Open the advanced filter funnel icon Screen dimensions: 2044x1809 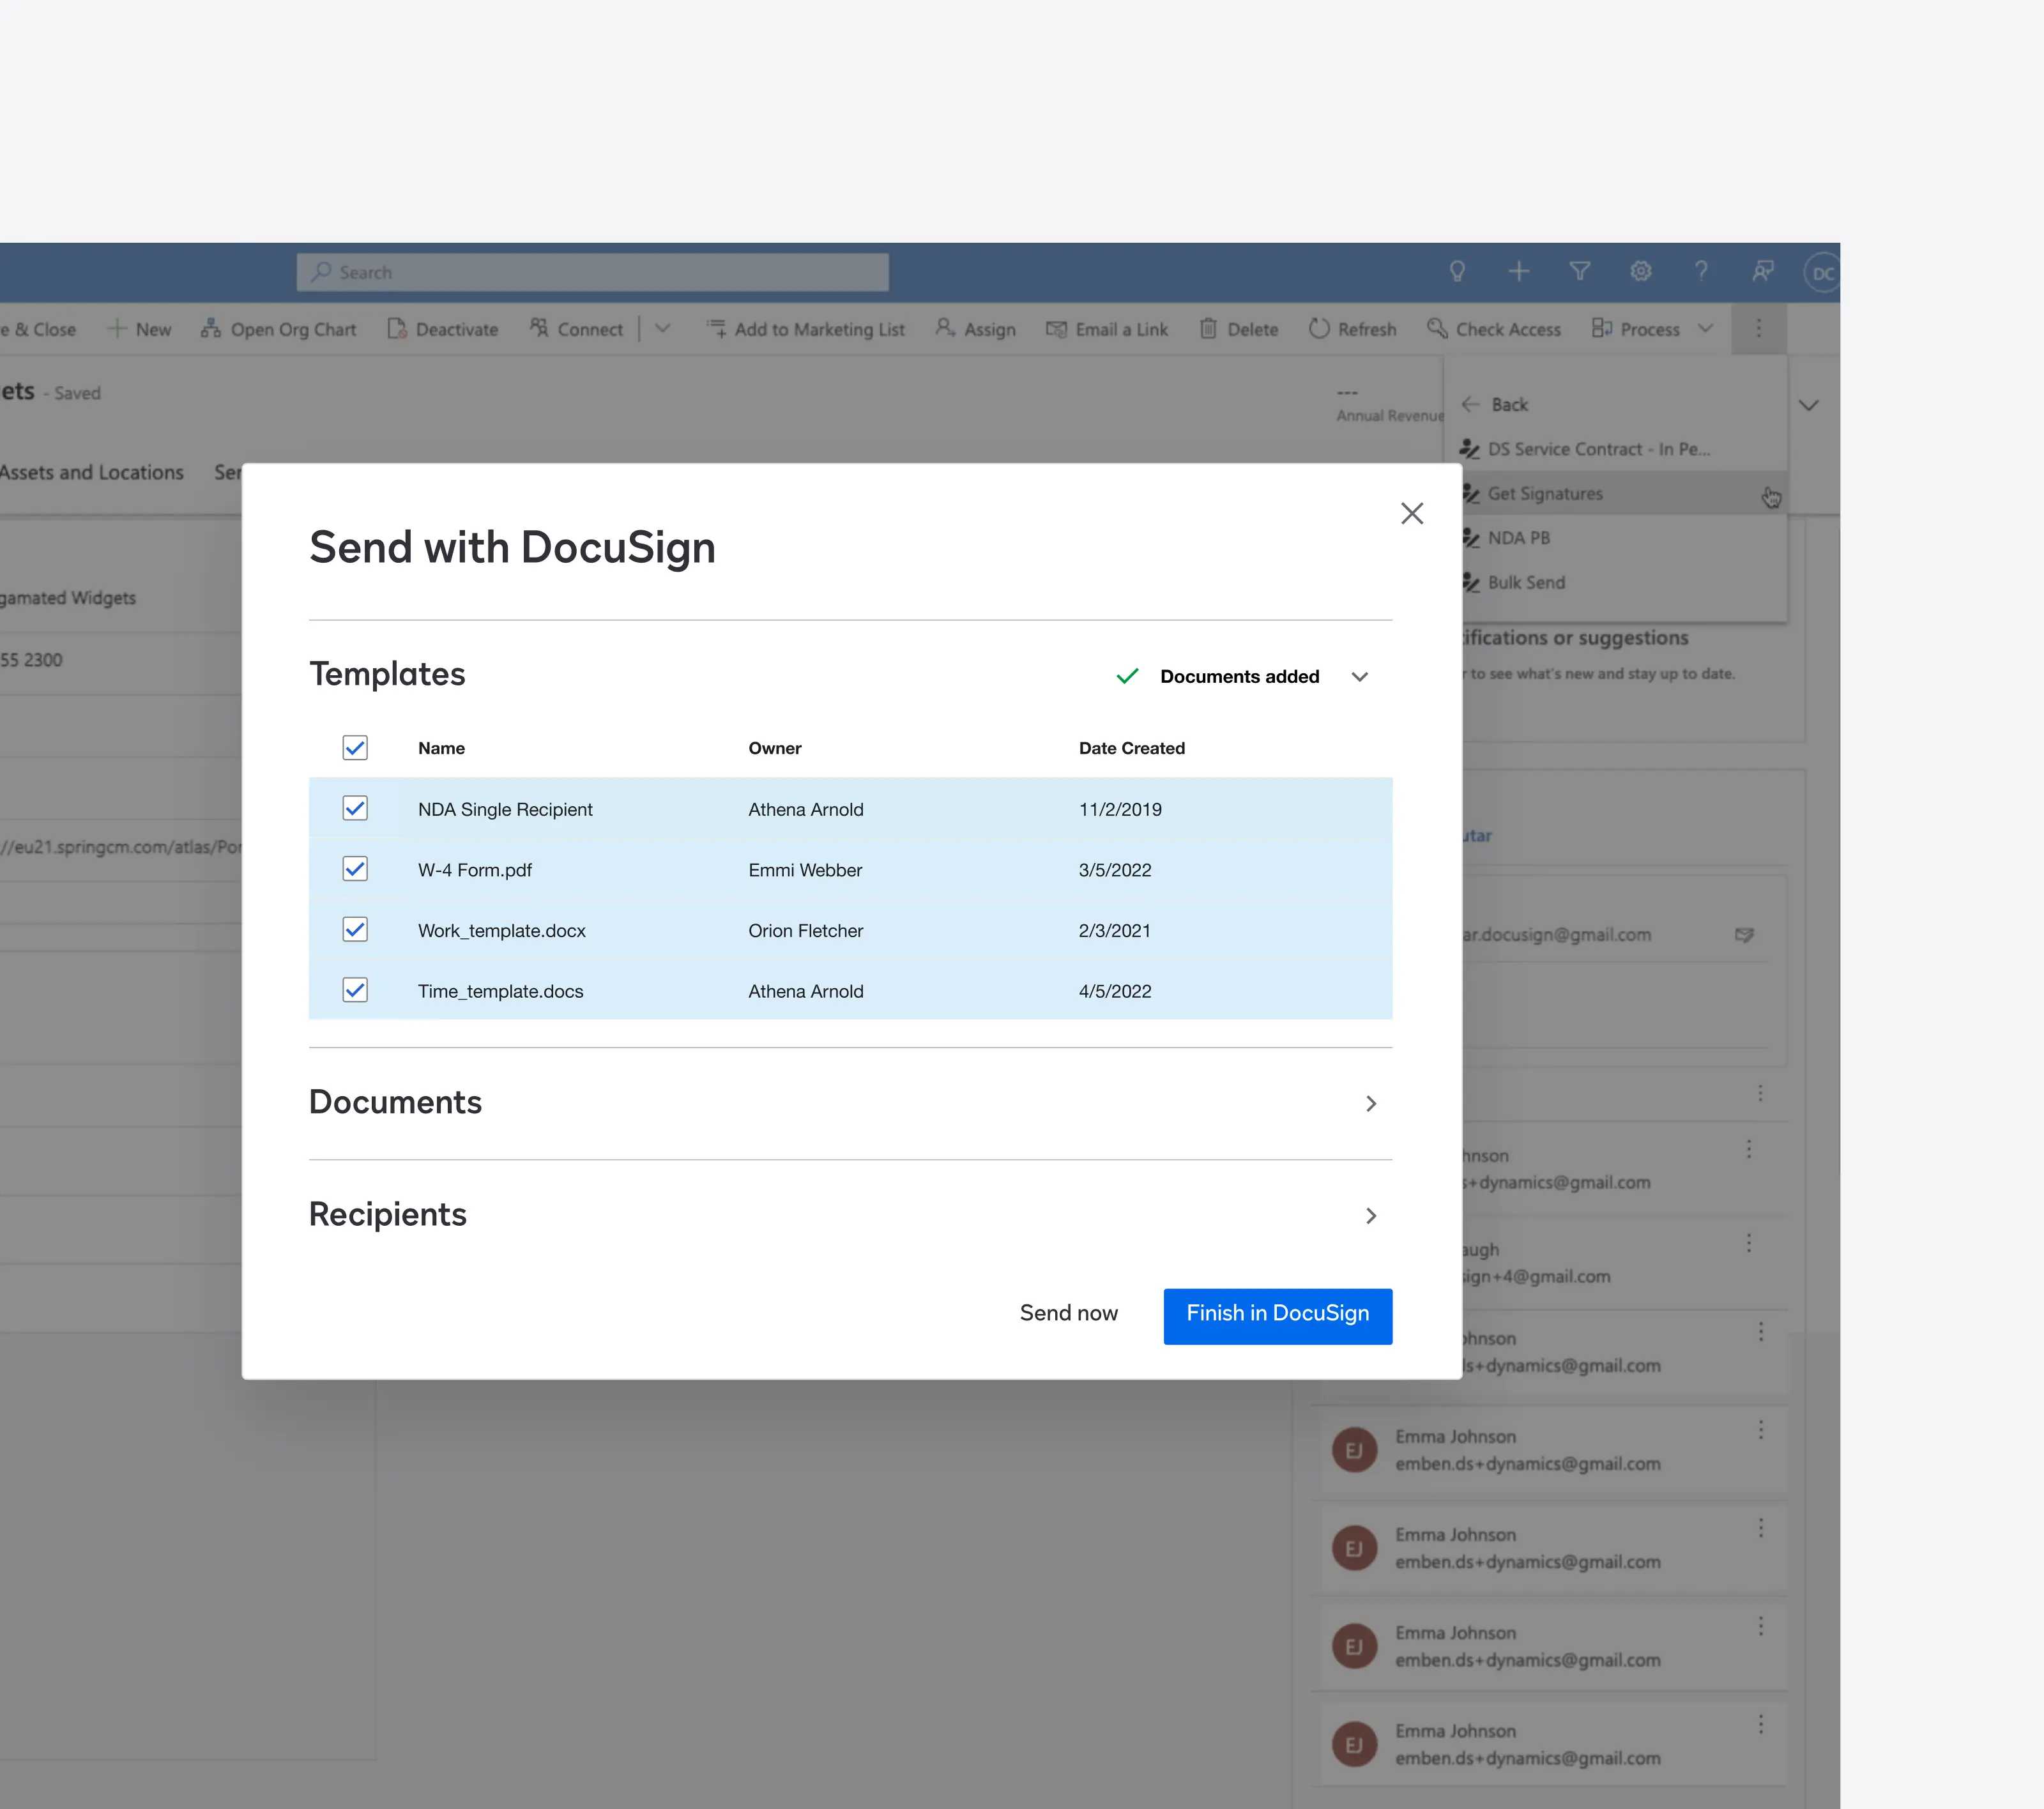tap(1579, 271)
